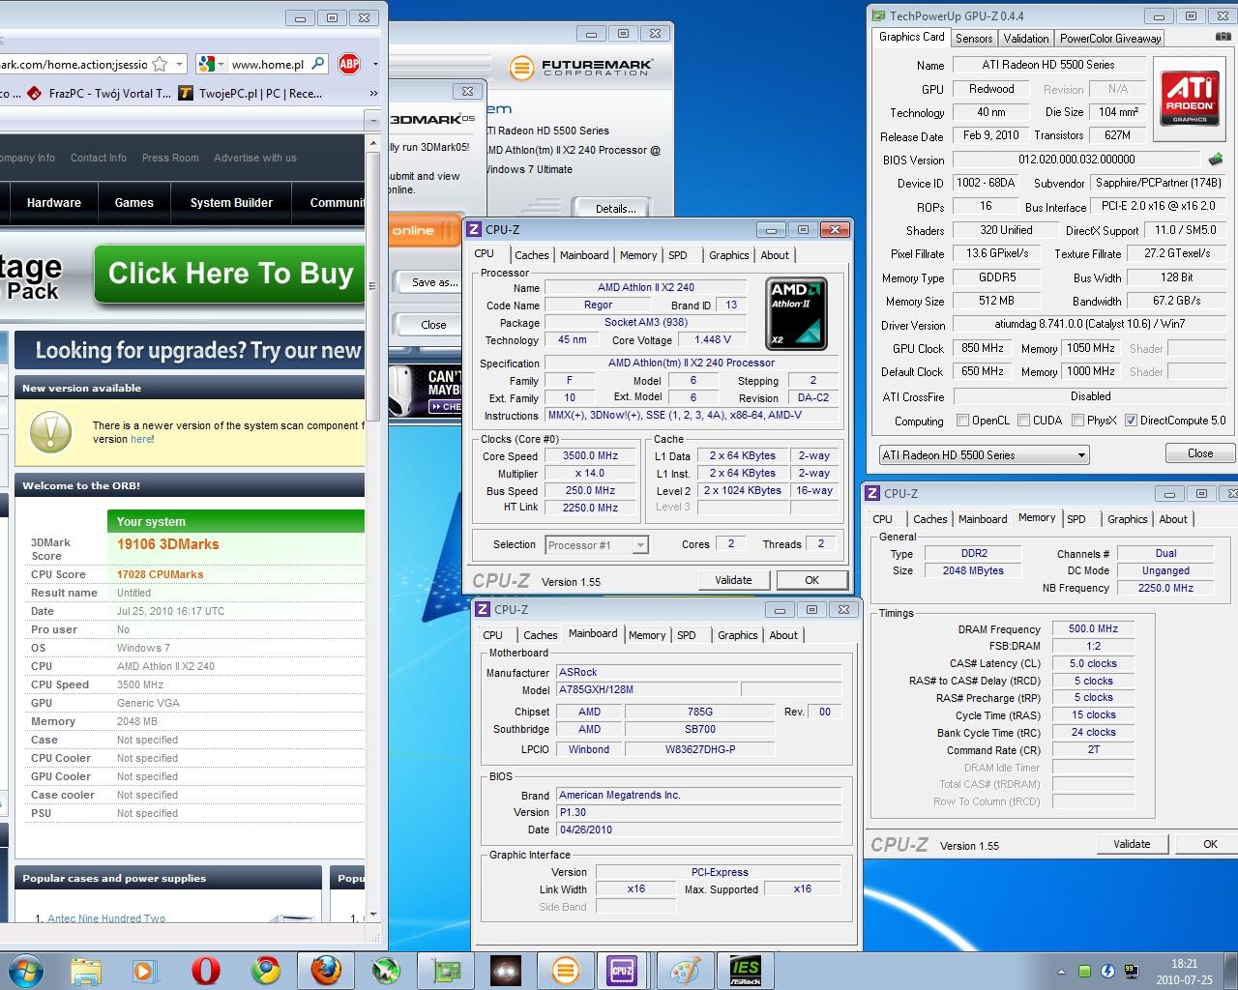The width and height of the screenshot is (1238, 990).
Task: Click the DRAM Frequency 500.0 MHz value
Action: pyautogui.click(x=1093, y=628)
